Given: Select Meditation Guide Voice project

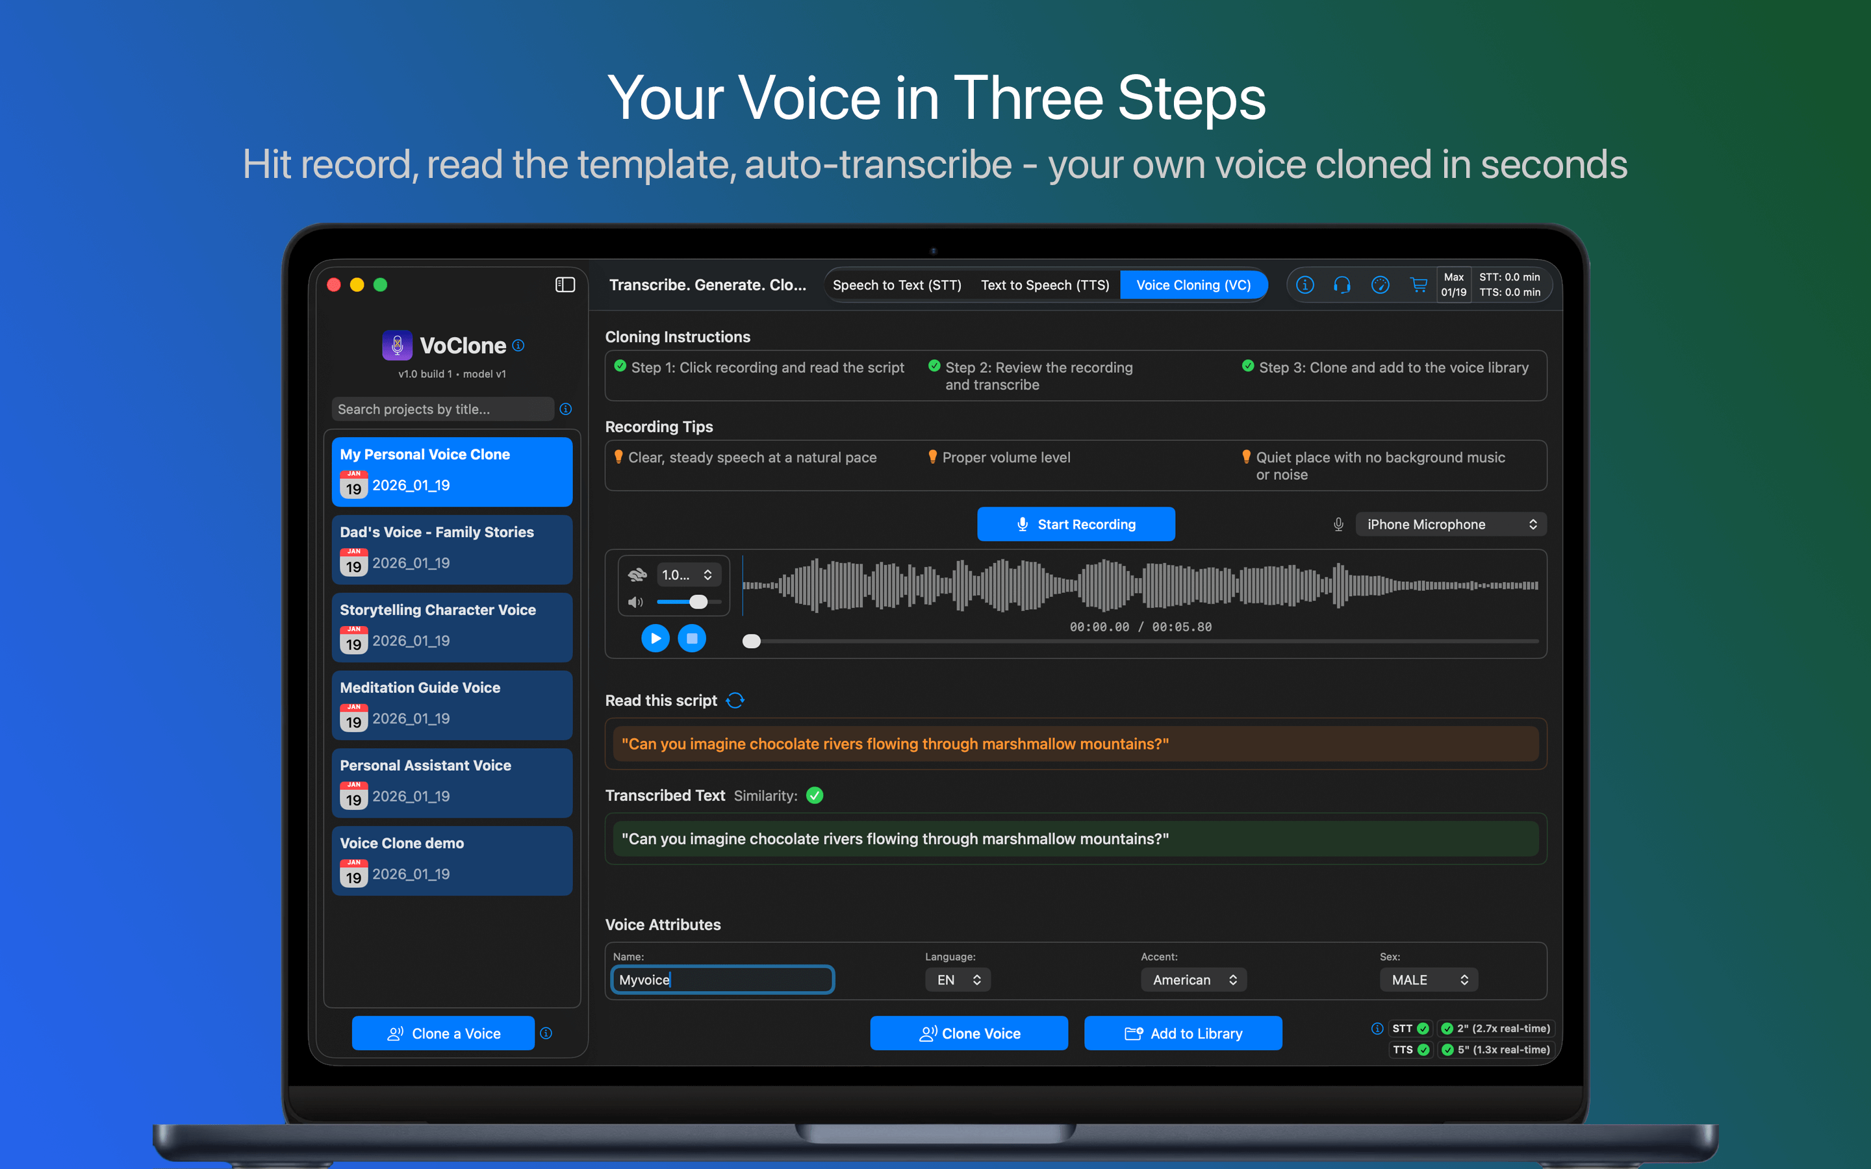Looking at the screenshot, I should pyautogui.click(x=452, y=703).
